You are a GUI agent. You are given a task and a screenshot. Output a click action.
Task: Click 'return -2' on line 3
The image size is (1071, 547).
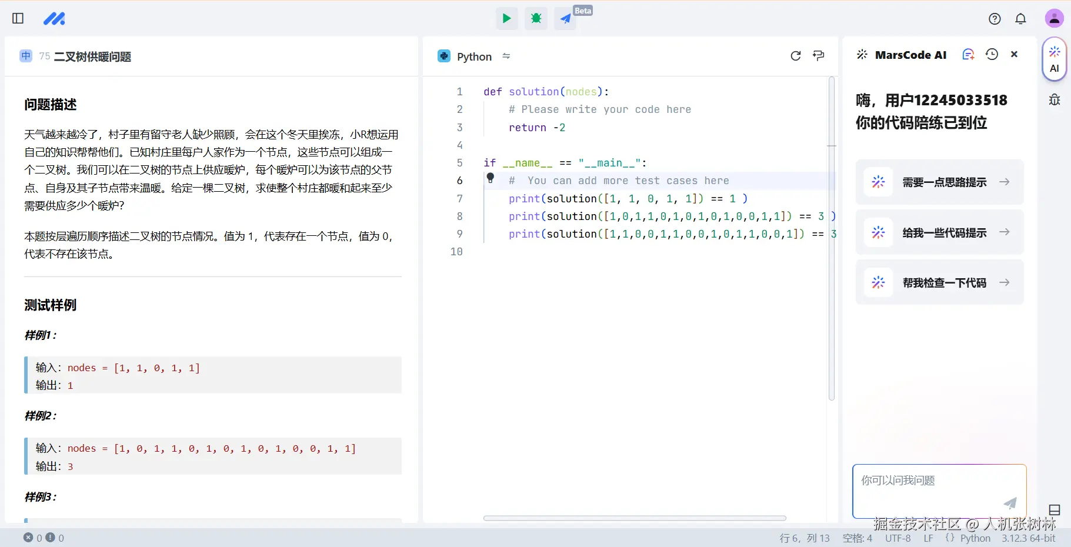(537, 128)
